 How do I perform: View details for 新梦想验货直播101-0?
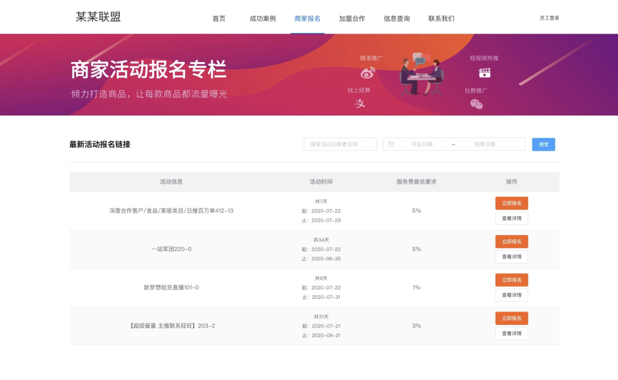512,295
